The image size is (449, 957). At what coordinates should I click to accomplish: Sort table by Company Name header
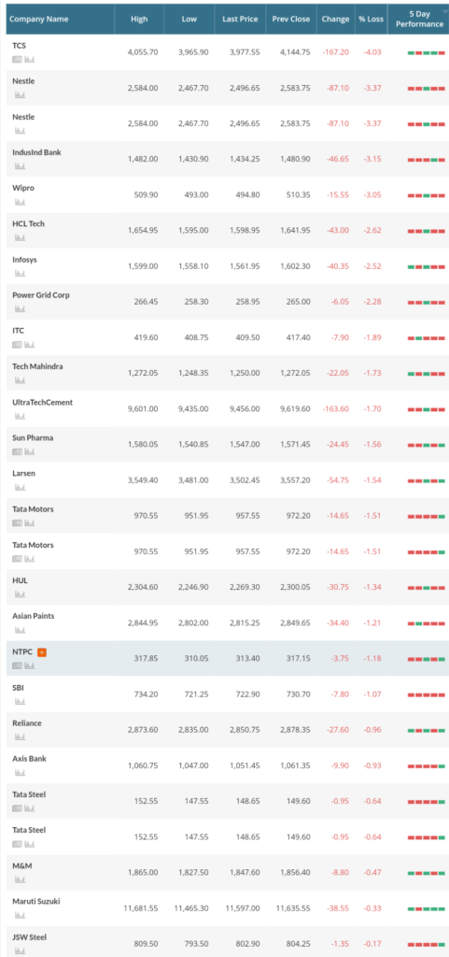(39, 19)
